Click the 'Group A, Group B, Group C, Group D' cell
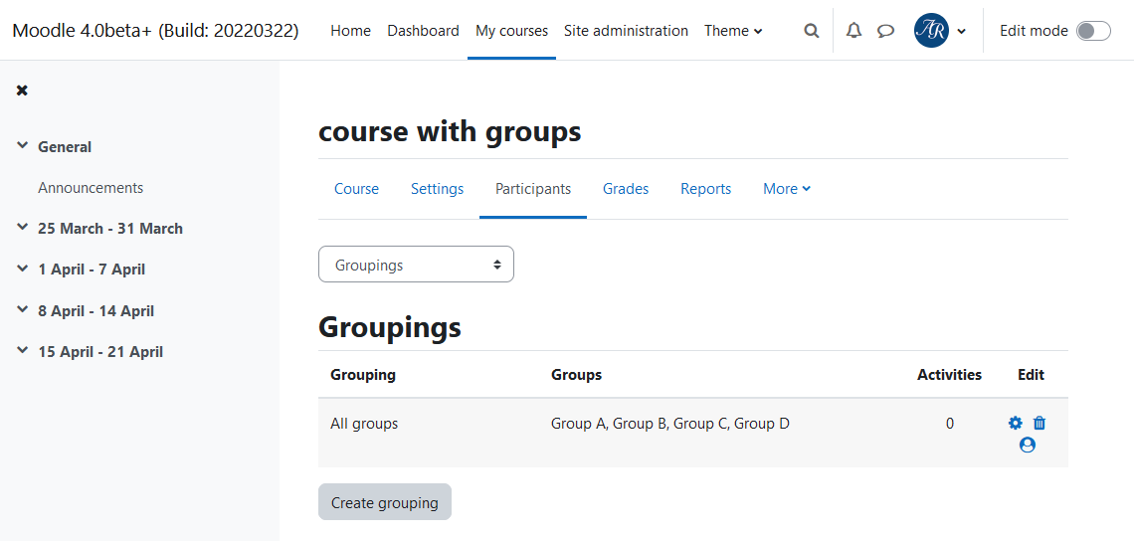Screen dimensions: 1134x541 (669, 423)
